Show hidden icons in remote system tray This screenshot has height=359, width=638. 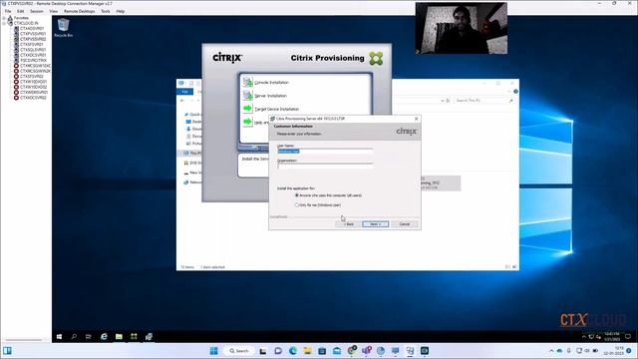(584, 337)
